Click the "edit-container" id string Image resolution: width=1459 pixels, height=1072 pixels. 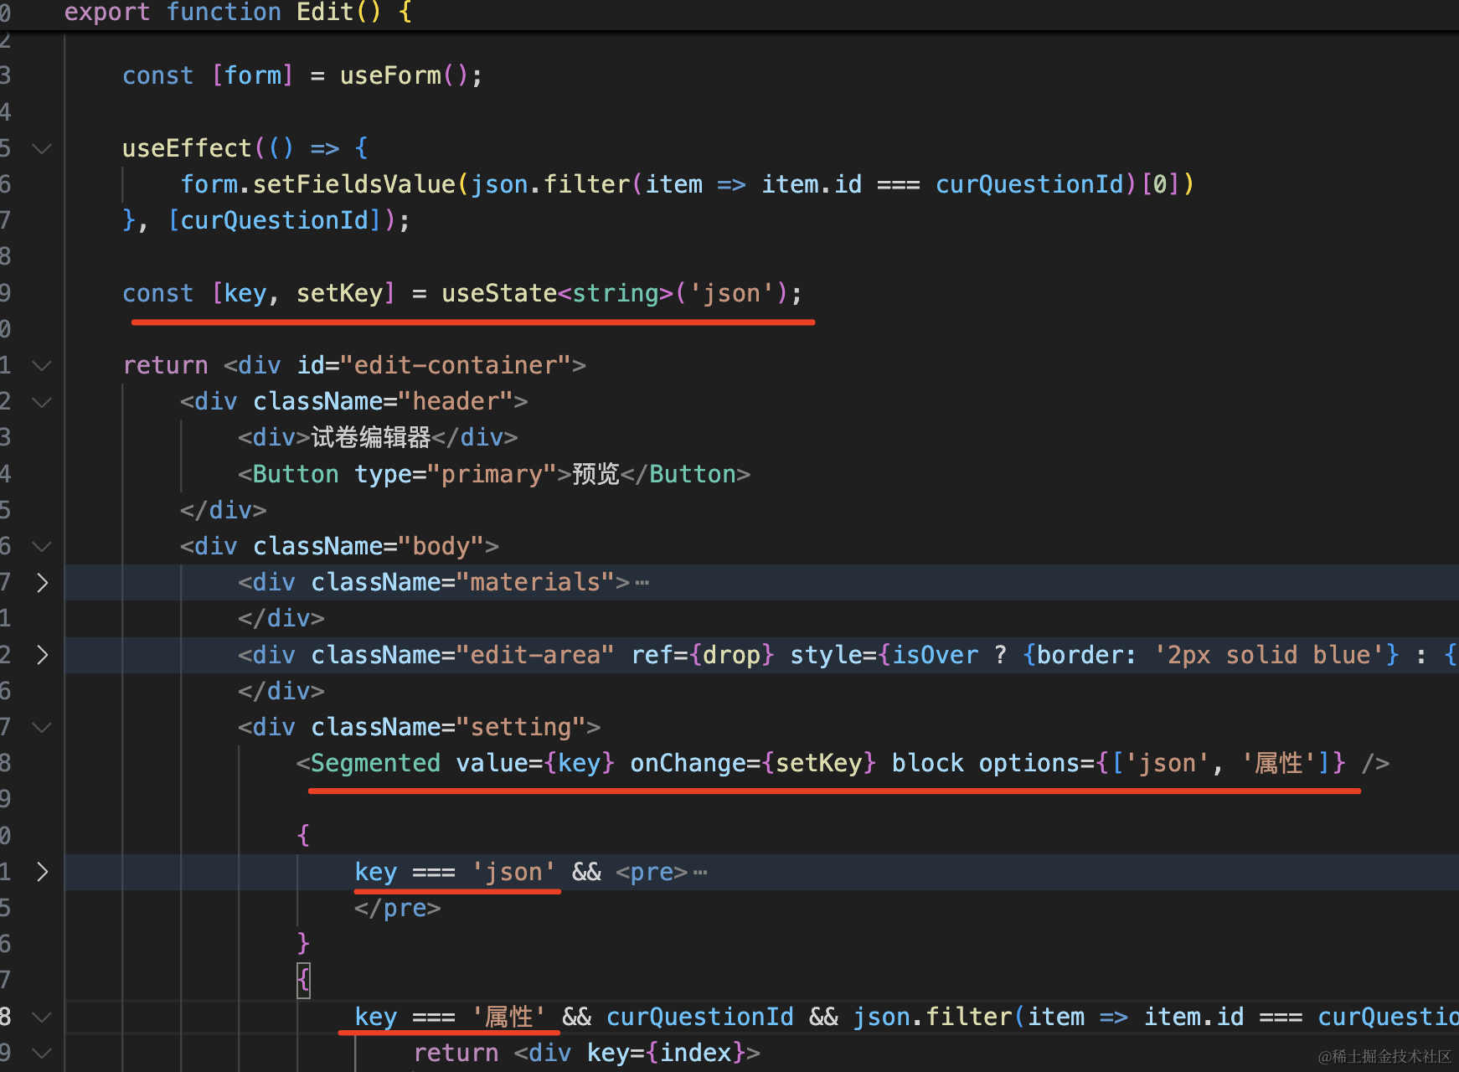(456, 365)
